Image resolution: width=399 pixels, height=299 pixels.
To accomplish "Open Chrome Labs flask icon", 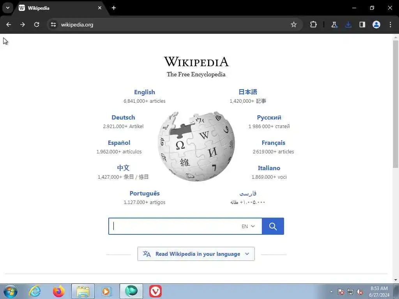I will click(x=334, y=25).
